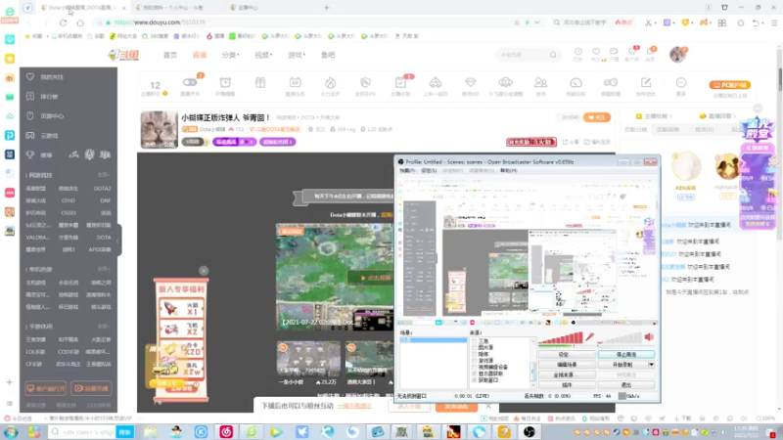Click the search magnifier in the Douyu search box
The image size is (783, 440).
point(553,55)
